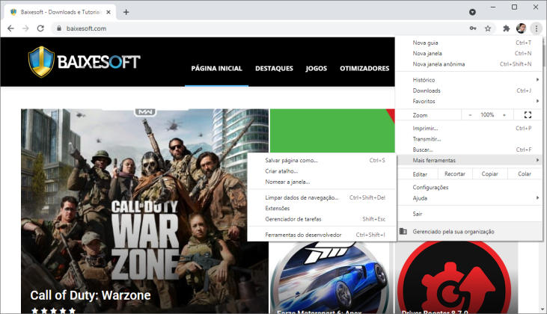This screenshot has width=547, height=314.
Task: Click the zoom level 100% value
Action: click(x=487, y=114)
